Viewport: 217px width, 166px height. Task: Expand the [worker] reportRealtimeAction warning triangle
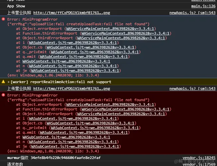point(9,82)
